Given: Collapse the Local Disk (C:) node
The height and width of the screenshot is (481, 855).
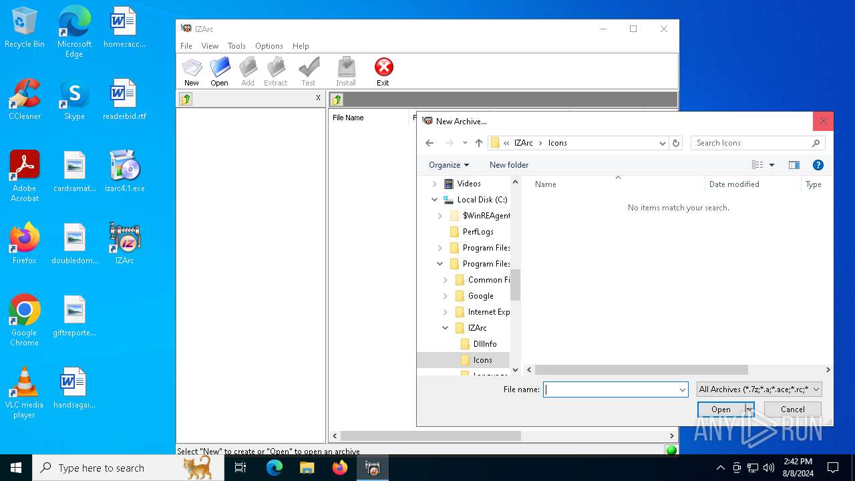Looking at the screenshot, I should point(434,200).
